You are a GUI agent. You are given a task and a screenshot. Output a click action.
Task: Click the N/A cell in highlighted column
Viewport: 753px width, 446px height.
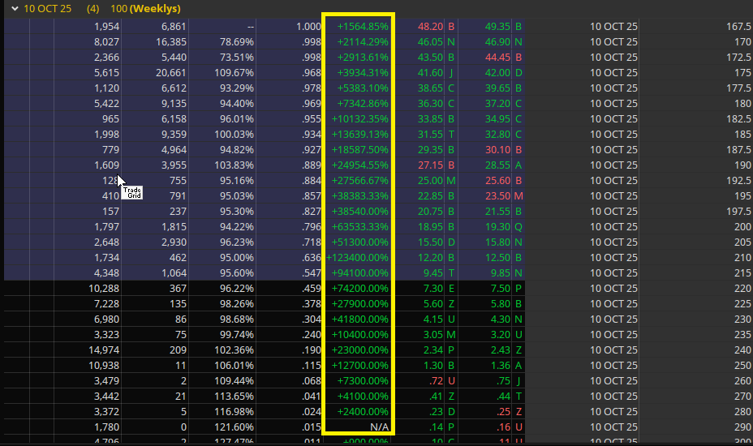(379, 427)
